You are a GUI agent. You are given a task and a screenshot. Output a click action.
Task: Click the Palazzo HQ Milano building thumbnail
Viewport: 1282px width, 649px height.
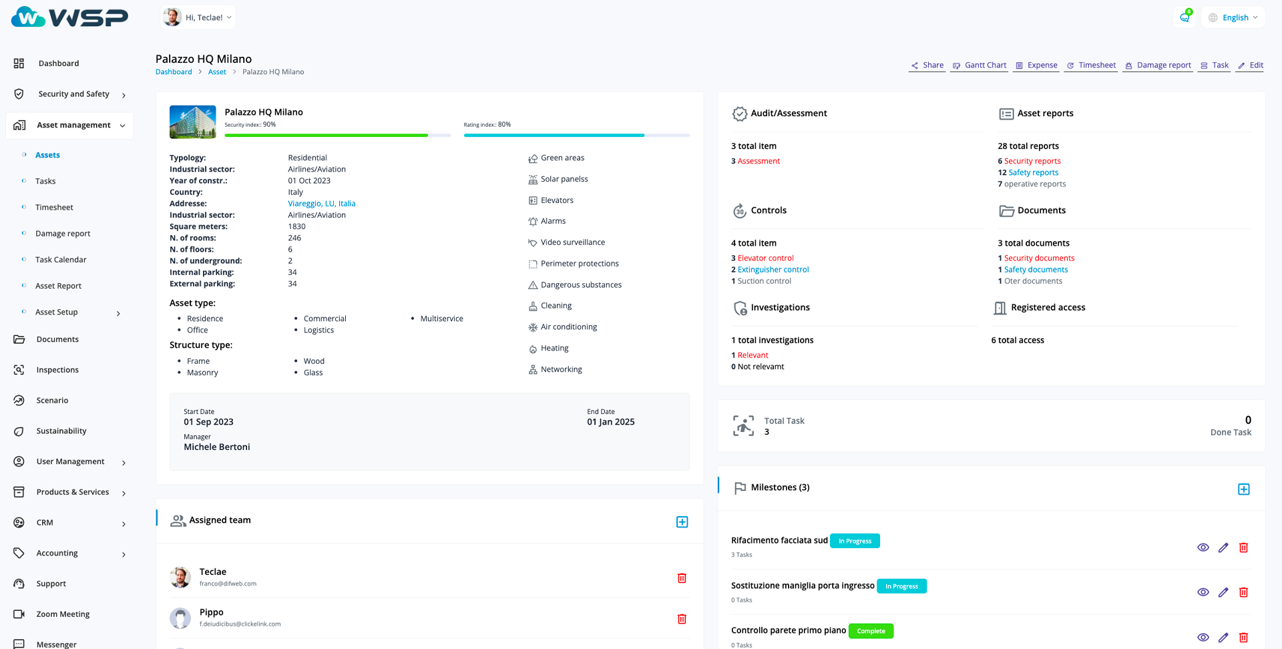[x=192, y=122]
